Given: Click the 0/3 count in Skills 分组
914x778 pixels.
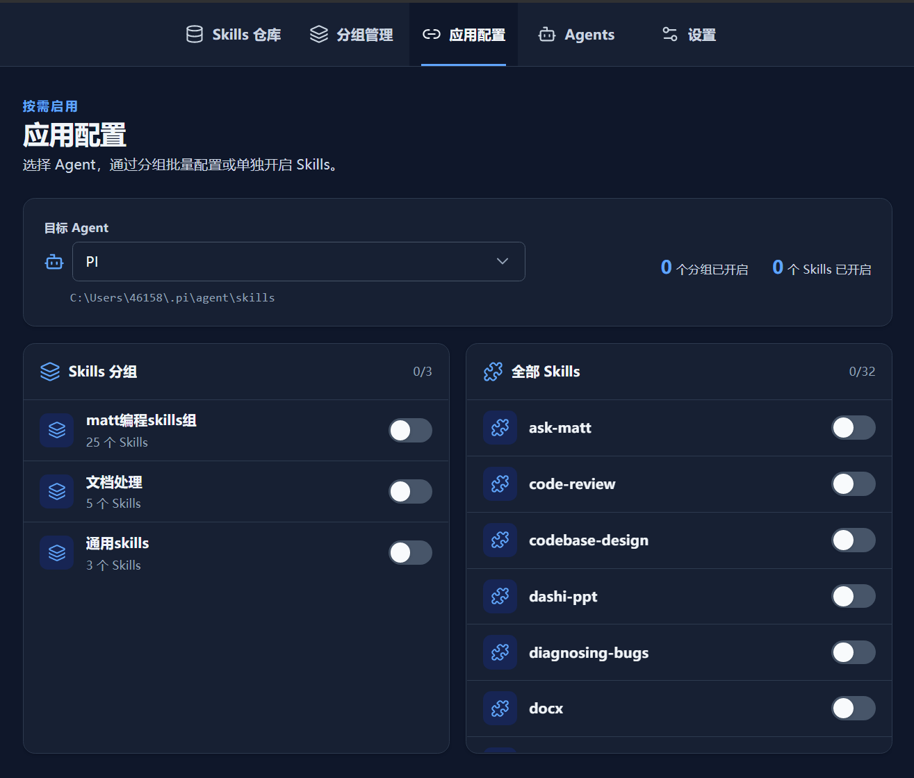Looking at the screenshot, I should click(x=423, y=372).
